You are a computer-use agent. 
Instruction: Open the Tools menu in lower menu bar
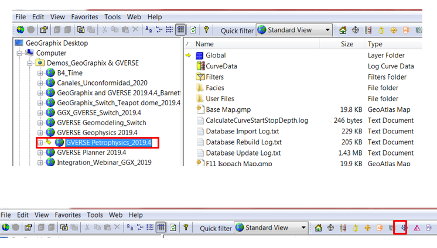pyautogui.click(x=95, y=215)
